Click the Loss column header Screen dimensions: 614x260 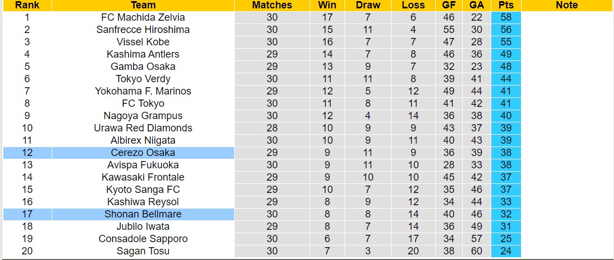(413, 5)
